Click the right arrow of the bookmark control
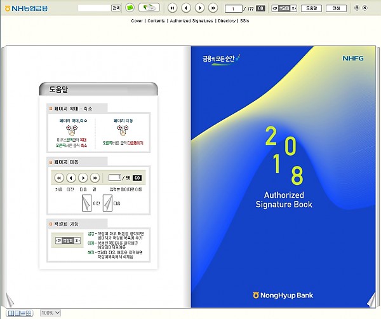381x319 pixels. click(294, 8)
